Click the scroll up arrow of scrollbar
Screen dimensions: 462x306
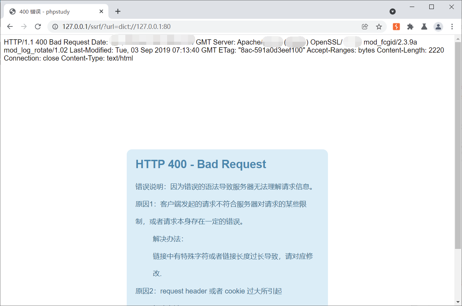click(x=458, y=38)
